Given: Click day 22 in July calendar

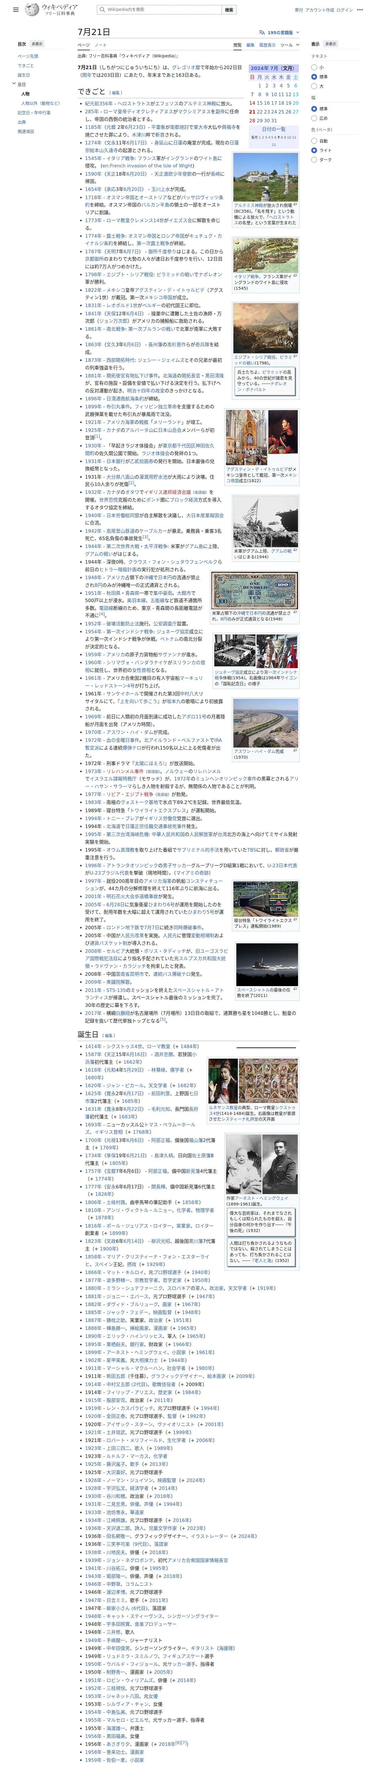Looking at the screenshot, I should coord(260,112).
